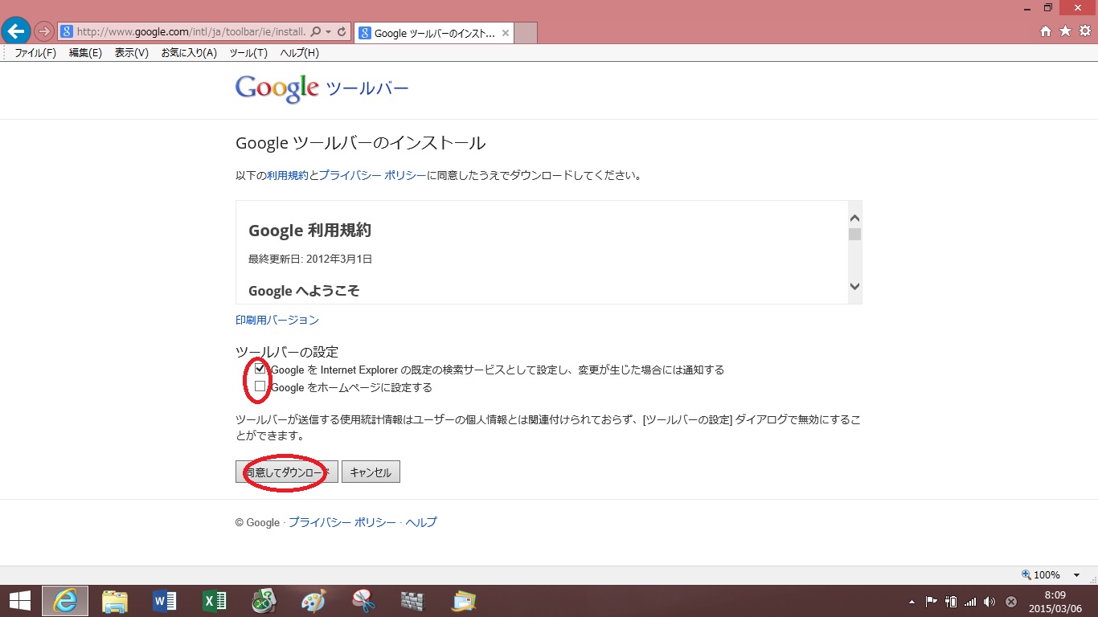
Task: Click the Google へようこそ heading
Action: (x=304, y=291)
